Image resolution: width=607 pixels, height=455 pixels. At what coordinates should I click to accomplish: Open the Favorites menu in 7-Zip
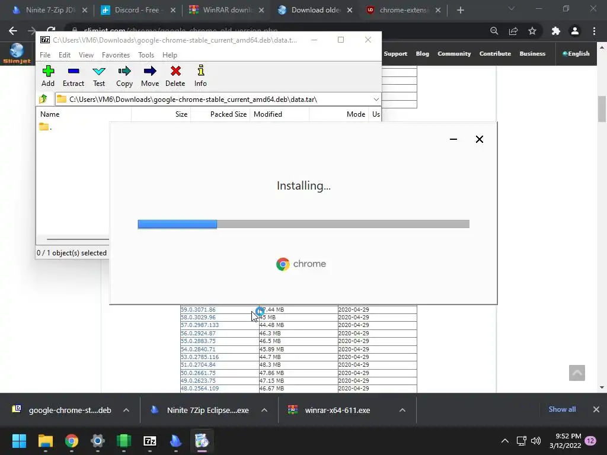point(116,55)
